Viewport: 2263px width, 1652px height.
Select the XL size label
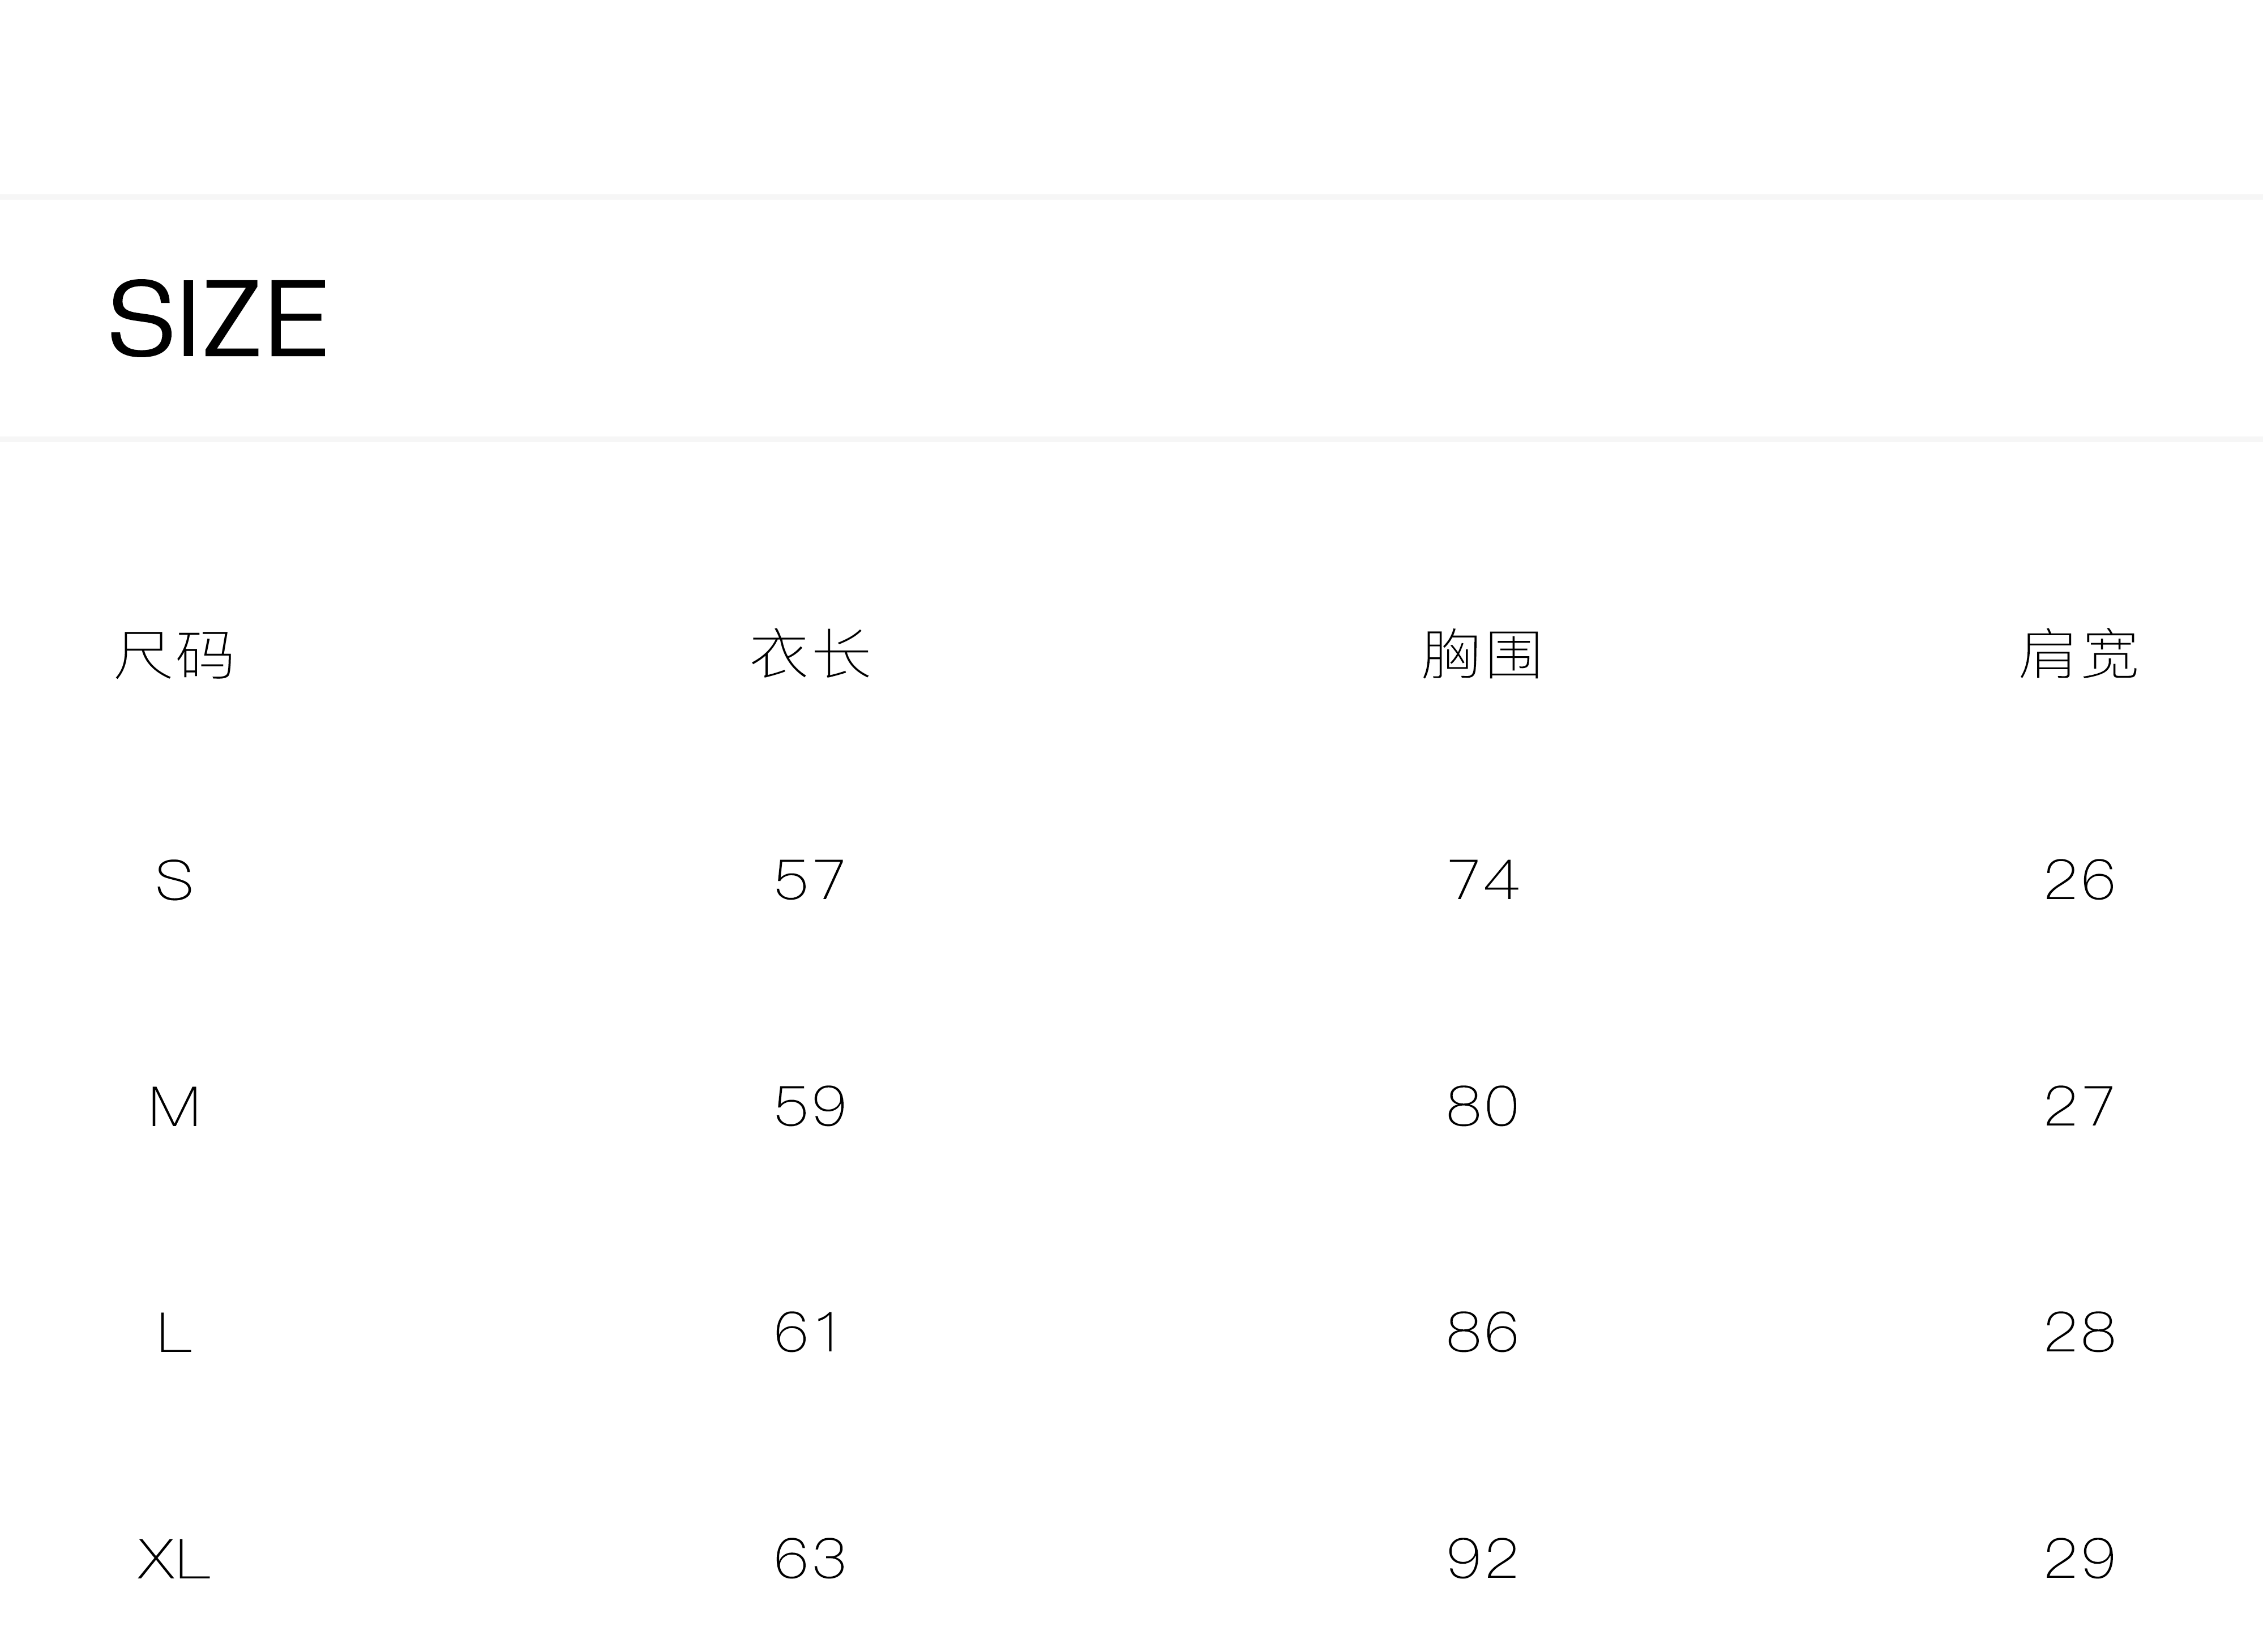[x=174, y=1558]
